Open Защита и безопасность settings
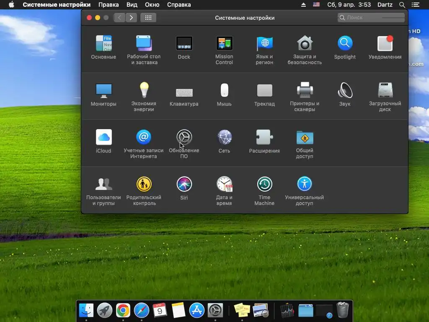The height and width of the screenshot is (322, 429). coord(305,50)
